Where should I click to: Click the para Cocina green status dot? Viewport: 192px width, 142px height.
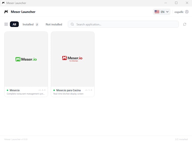[54, 90]
